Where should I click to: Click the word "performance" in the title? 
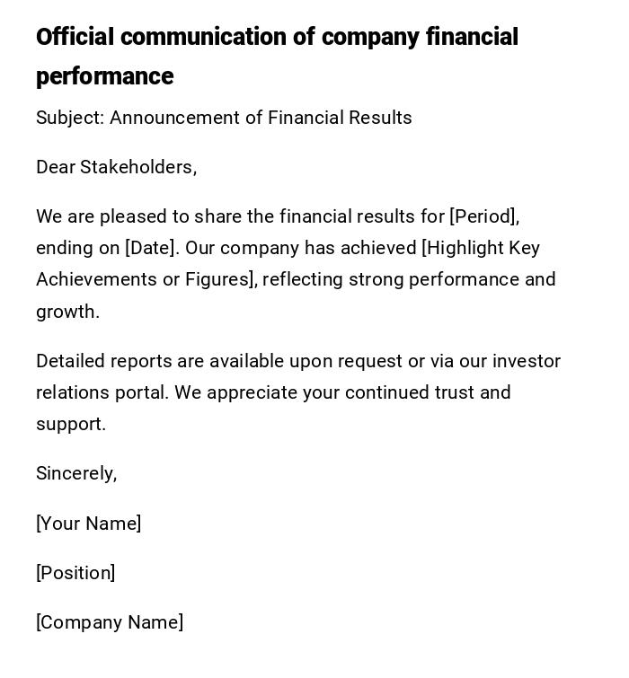[104, 76]
